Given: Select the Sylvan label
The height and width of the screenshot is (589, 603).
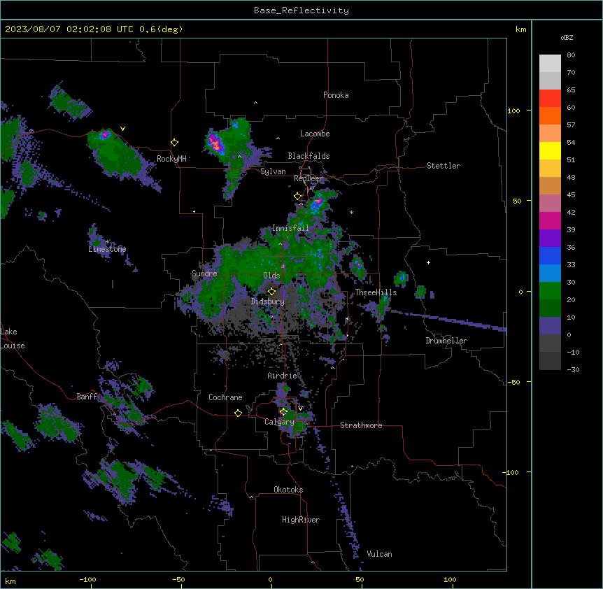Looking at the screenshot, I should tap(273, 171).
